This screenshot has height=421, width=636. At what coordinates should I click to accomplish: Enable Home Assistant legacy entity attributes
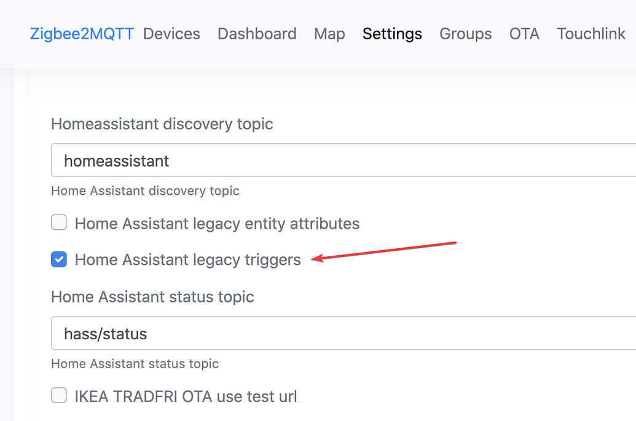(x=58, y=222)
